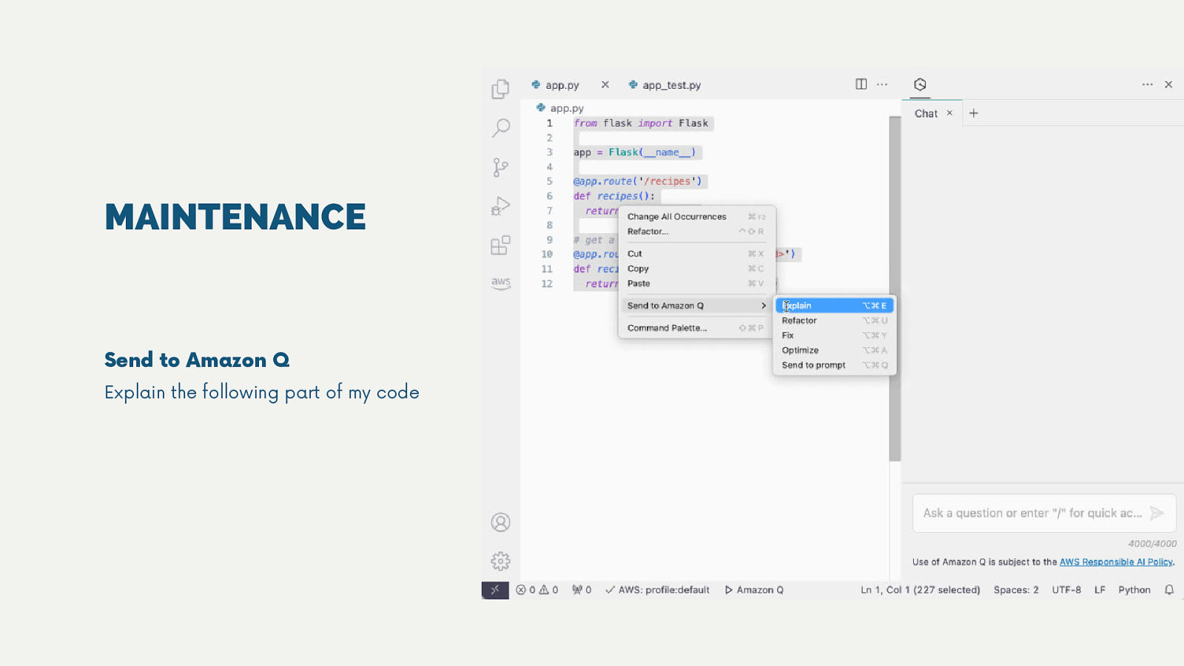
Task: Click the Amazon Q status bar item
Action: (754, 590)
